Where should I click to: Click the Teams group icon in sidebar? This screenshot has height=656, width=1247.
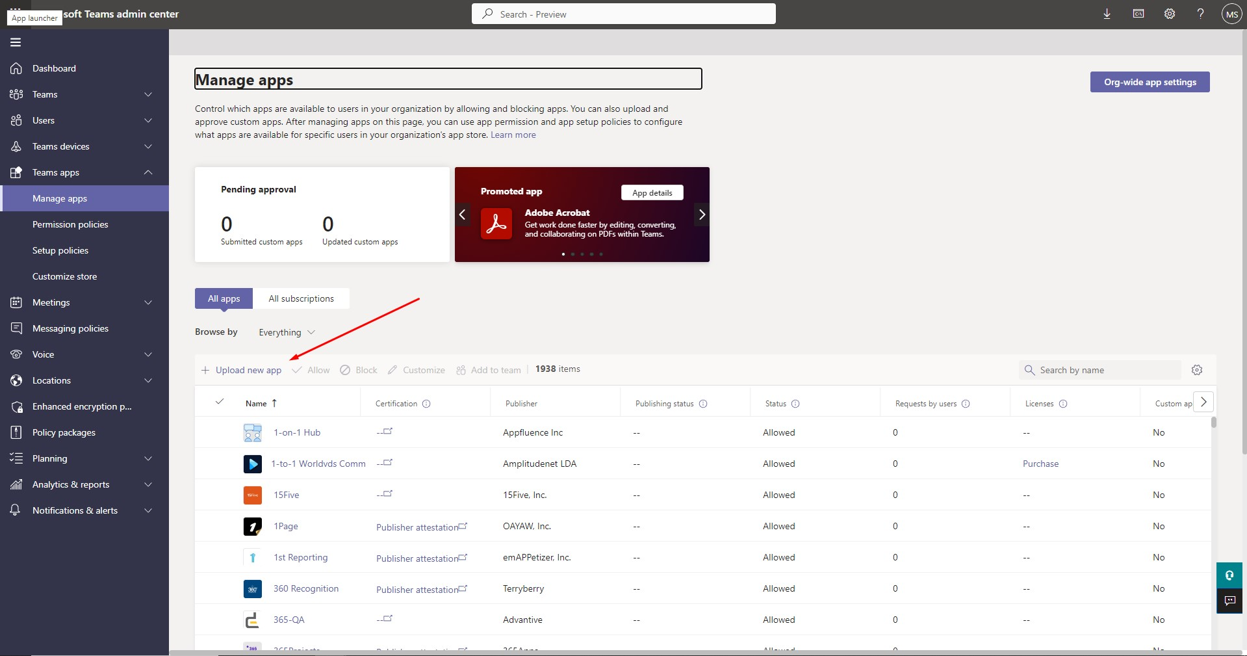point(16,94)
